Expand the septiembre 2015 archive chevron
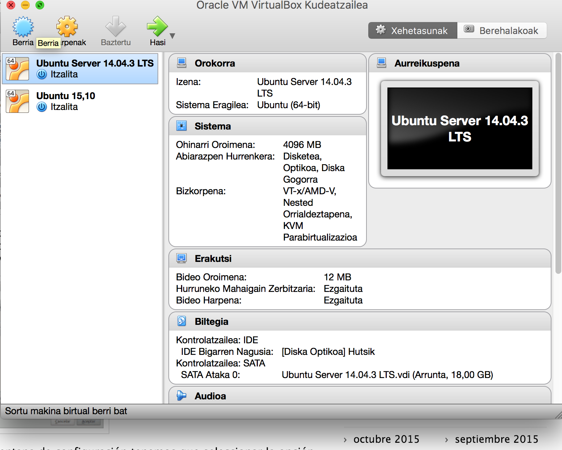Screen dimensions: 562x450 point(446,440)
